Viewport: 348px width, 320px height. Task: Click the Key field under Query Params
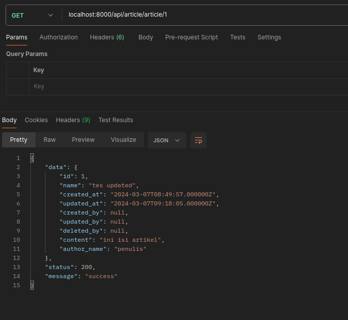(187, 86)
